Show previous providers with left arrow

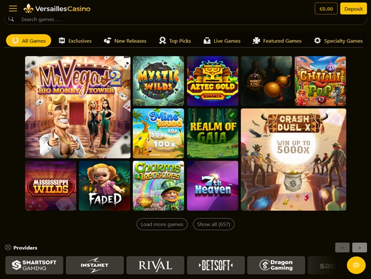(343, 247)
